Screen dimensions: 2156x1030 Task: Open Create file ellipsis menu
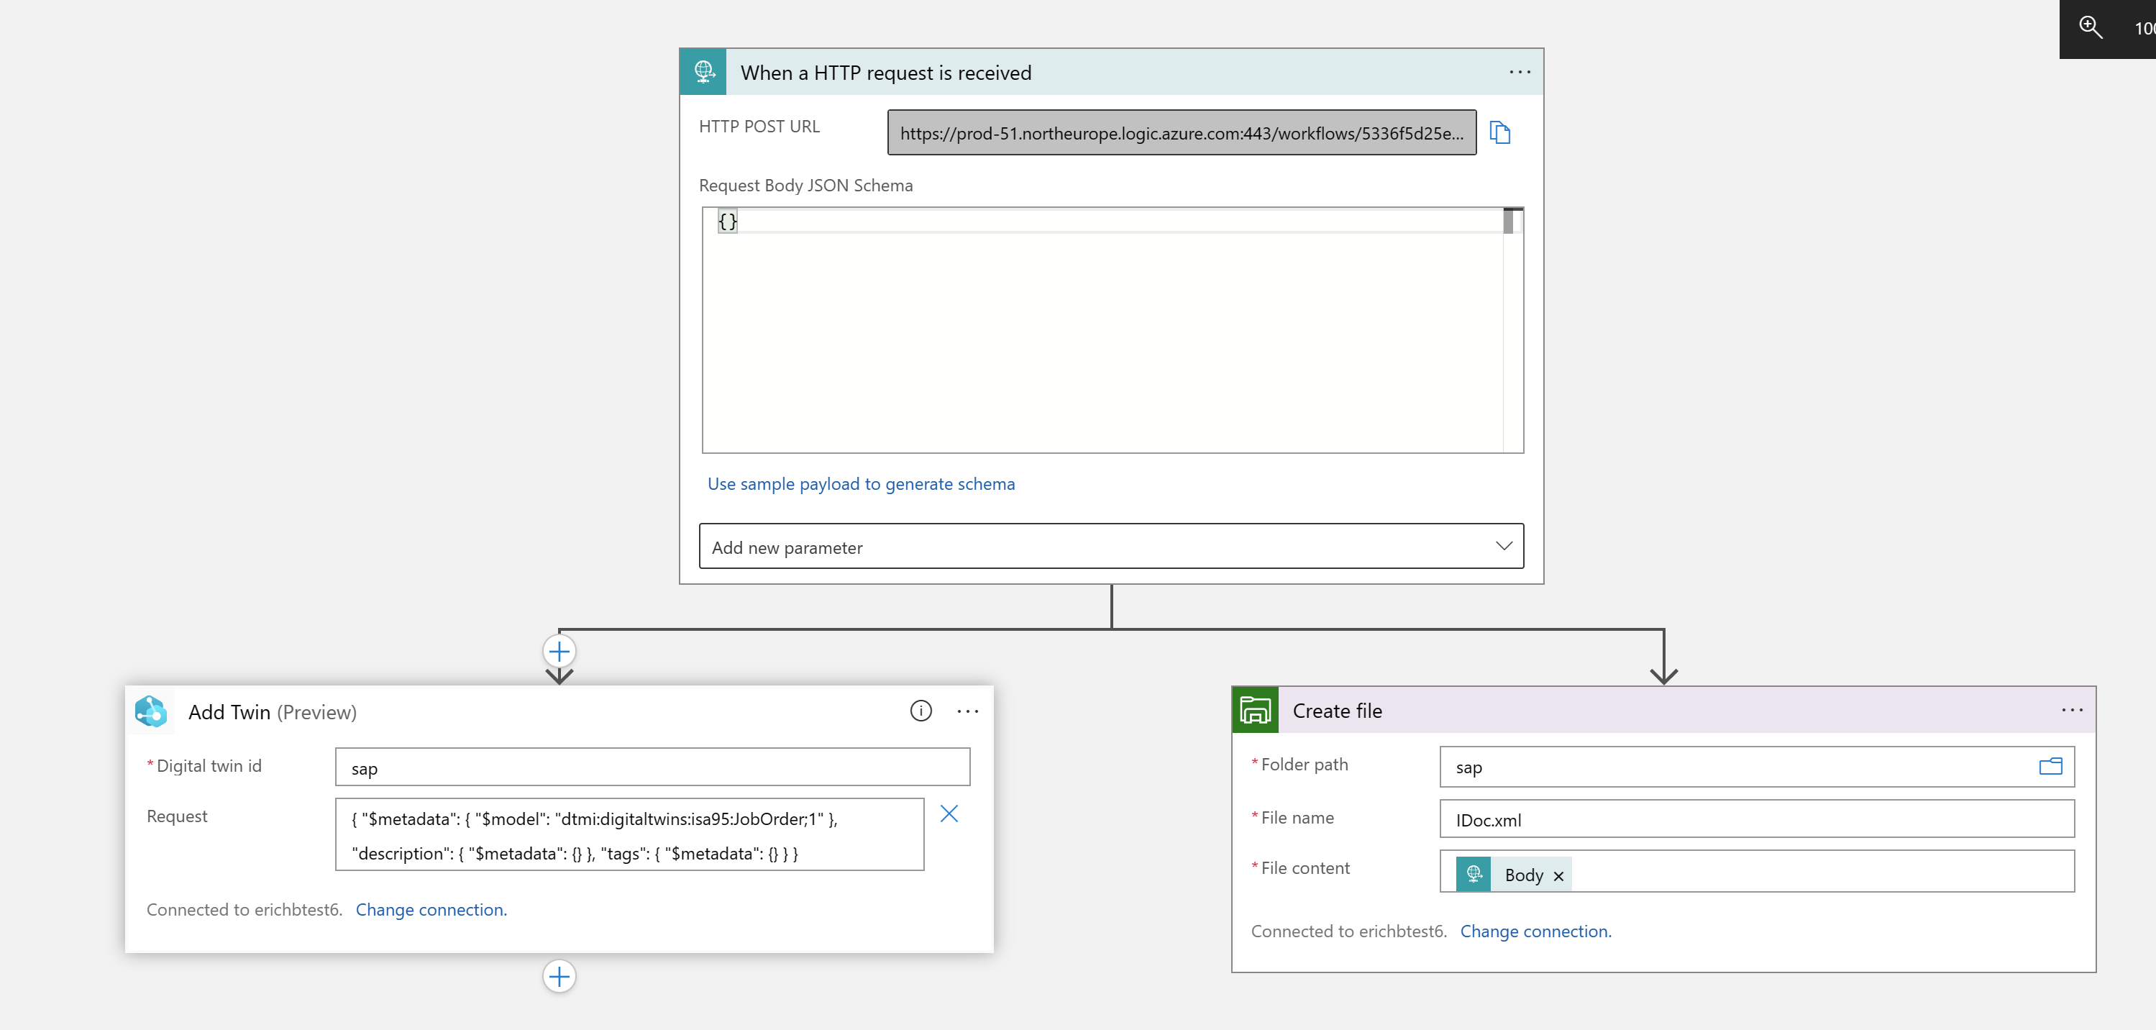click(2071, 710)
